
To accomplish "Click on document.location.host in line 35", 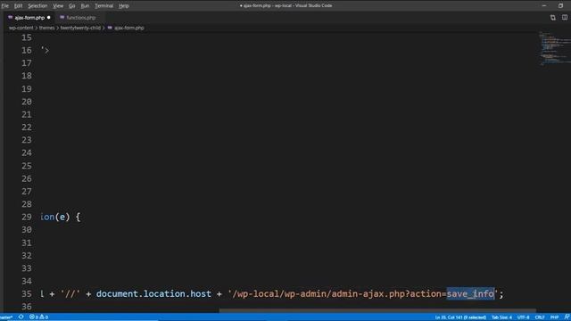I will (153, 293).
